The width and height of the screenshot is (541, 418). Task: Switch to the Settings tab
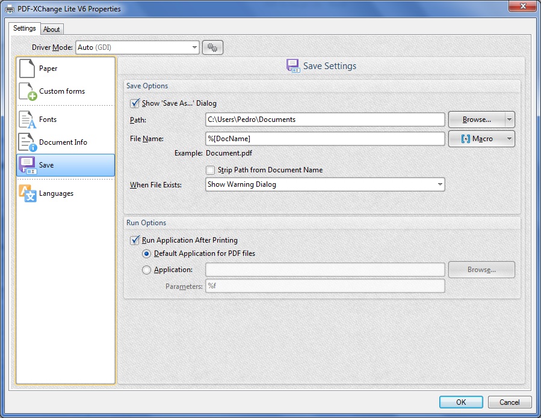pos(24,28)
